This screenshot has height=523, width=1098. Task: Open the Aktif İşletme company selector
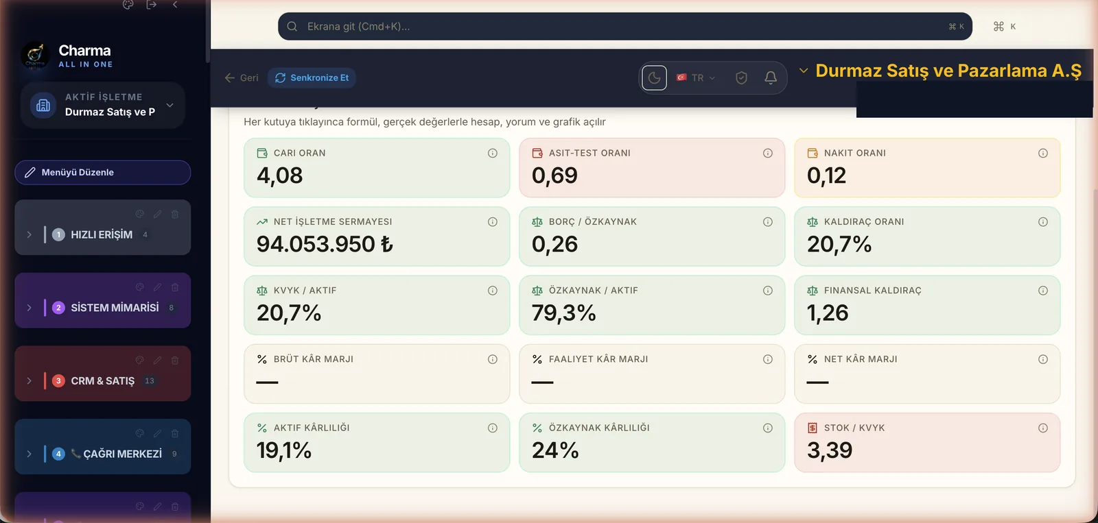(x=103, y=105)
